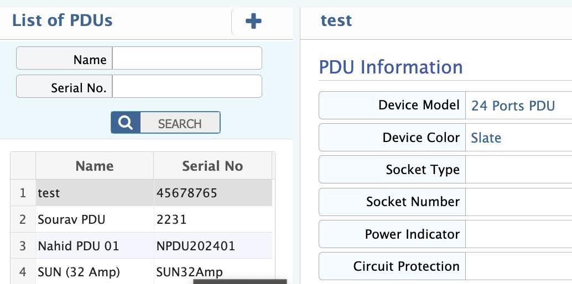
Task: Select the 'Nahid PDU 01' row
Action: (141, 246)
